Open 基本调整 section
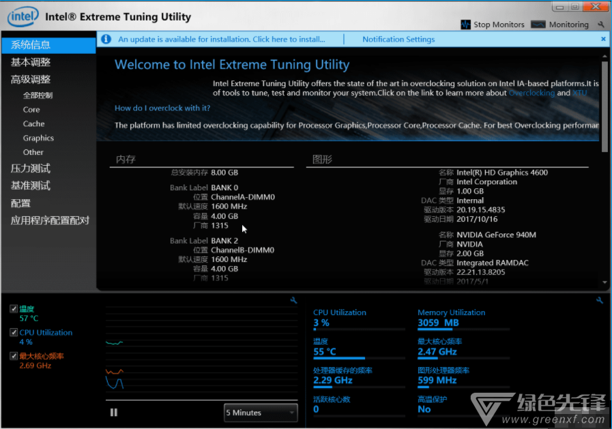Image resolution: width=612 pixels, height=429 pixels. click(x=31, y=62)
